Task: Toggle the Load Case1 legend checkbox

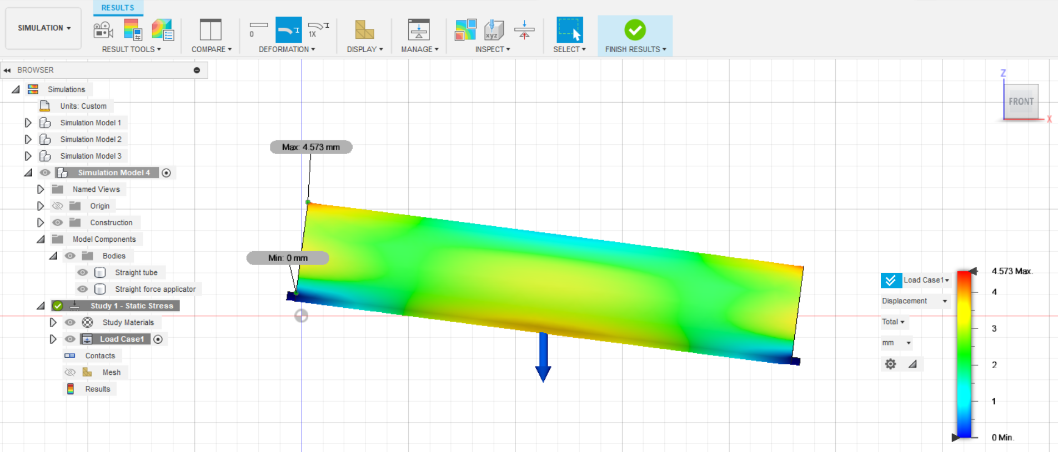Action: [x=891, y=281]
